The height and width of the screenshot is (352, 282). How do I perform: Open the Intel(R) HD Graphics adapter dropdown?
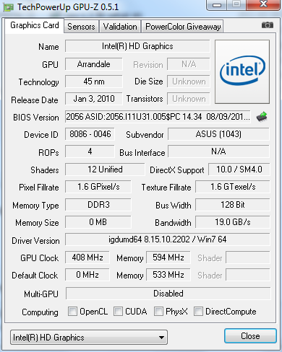click(x=89, y=337)
